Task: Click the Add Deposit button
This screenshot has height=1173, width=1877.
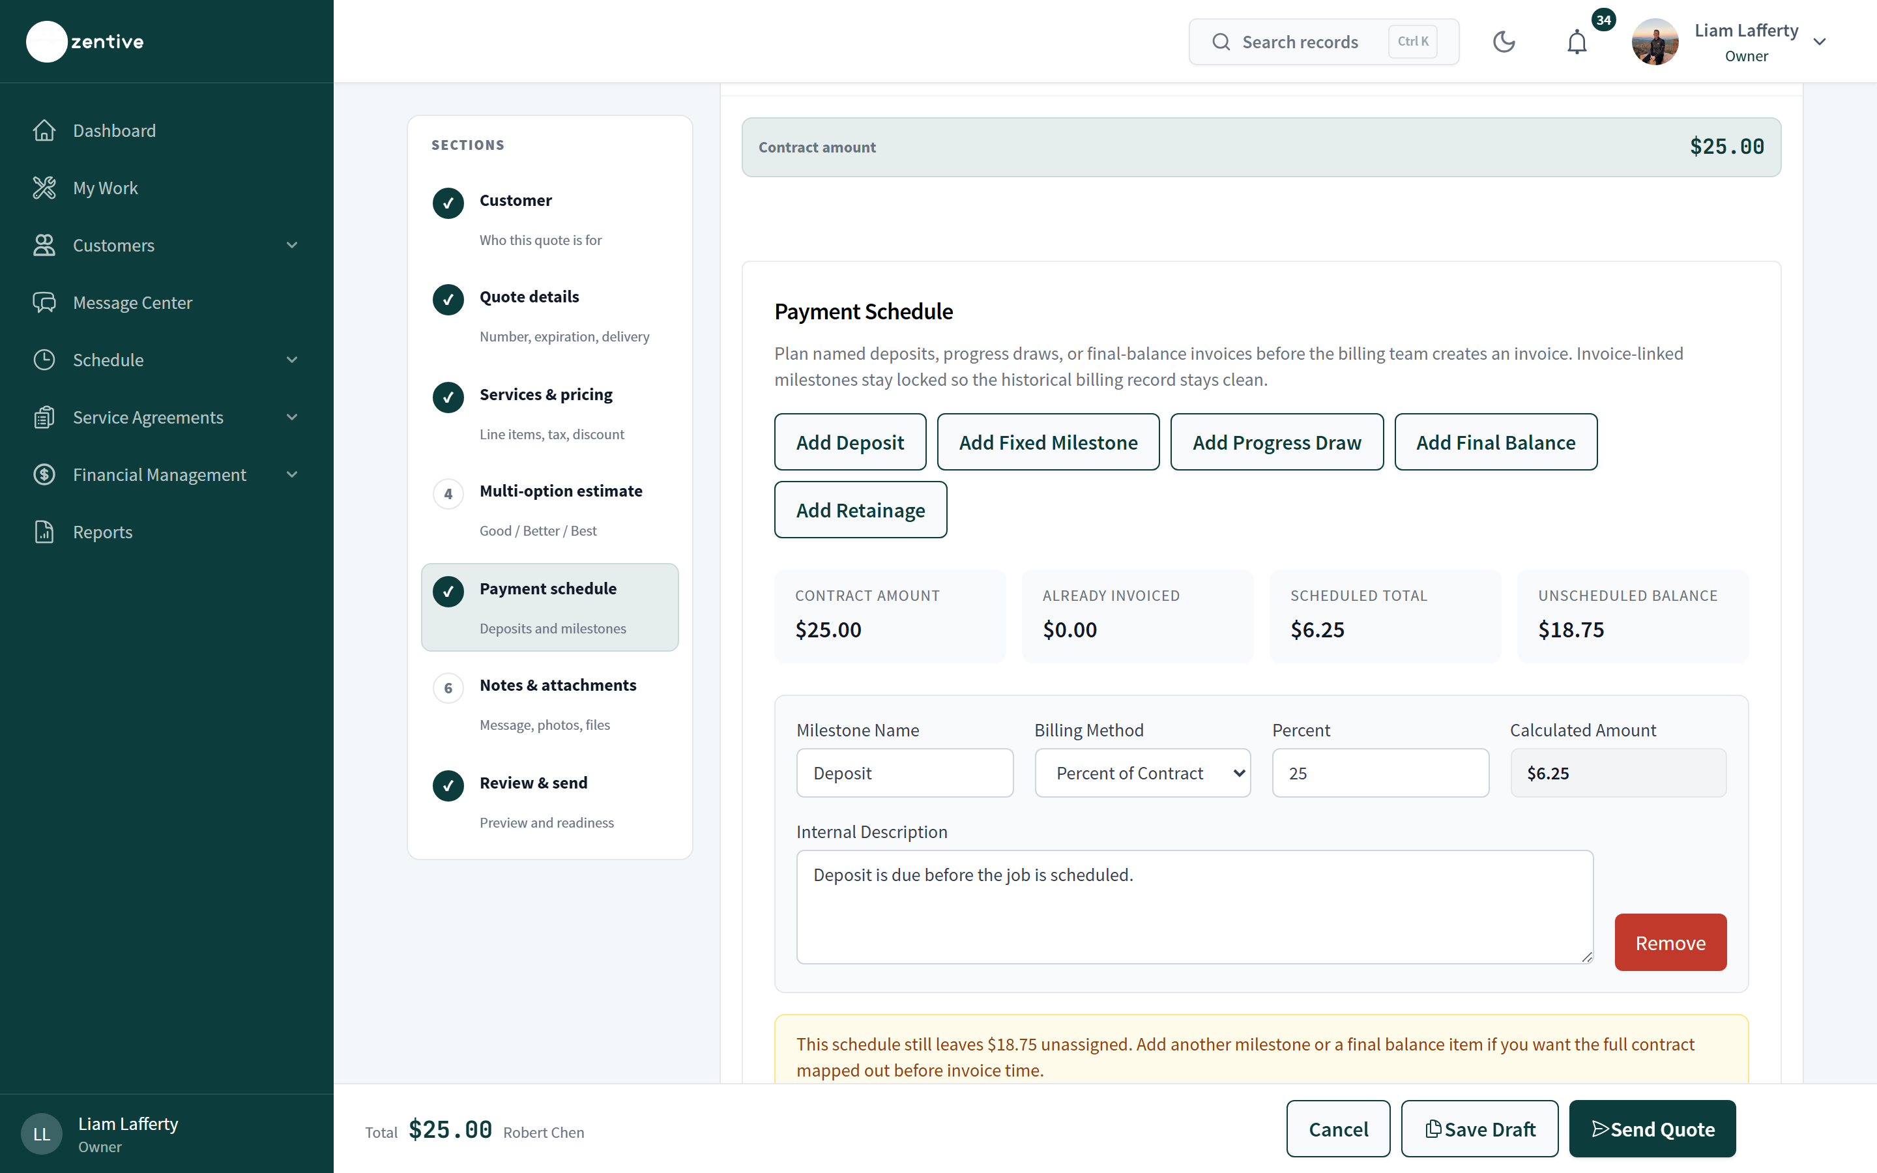Action: 850,442
